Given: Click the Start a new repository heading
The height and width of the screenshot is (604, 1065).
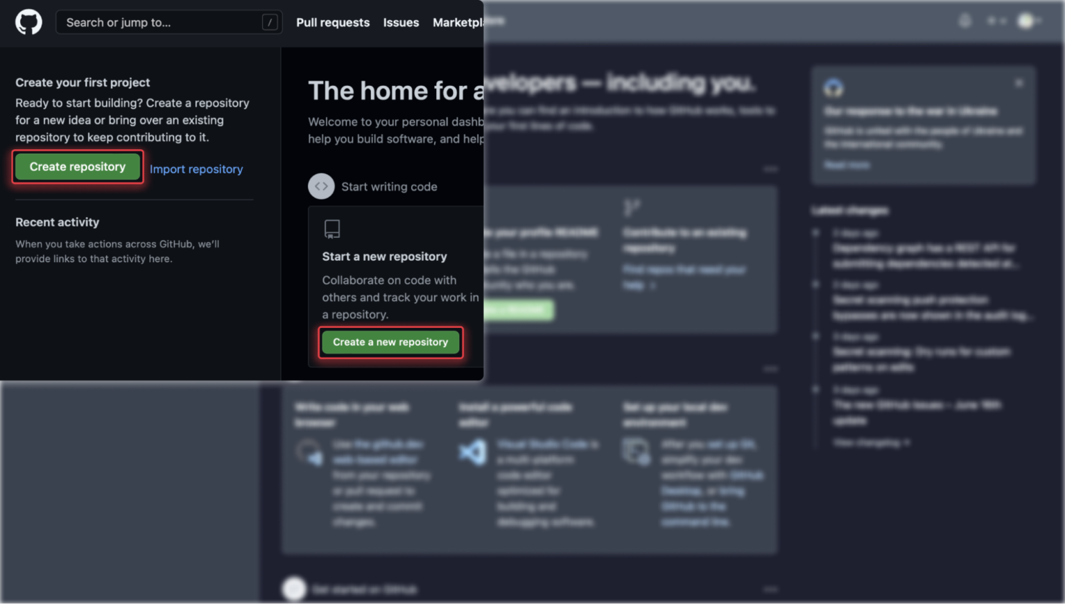Looking at the screenshot, I should [384, 257].
